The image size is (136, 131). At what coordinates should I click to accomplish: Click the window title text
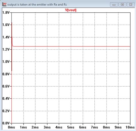tap(37, 5)
